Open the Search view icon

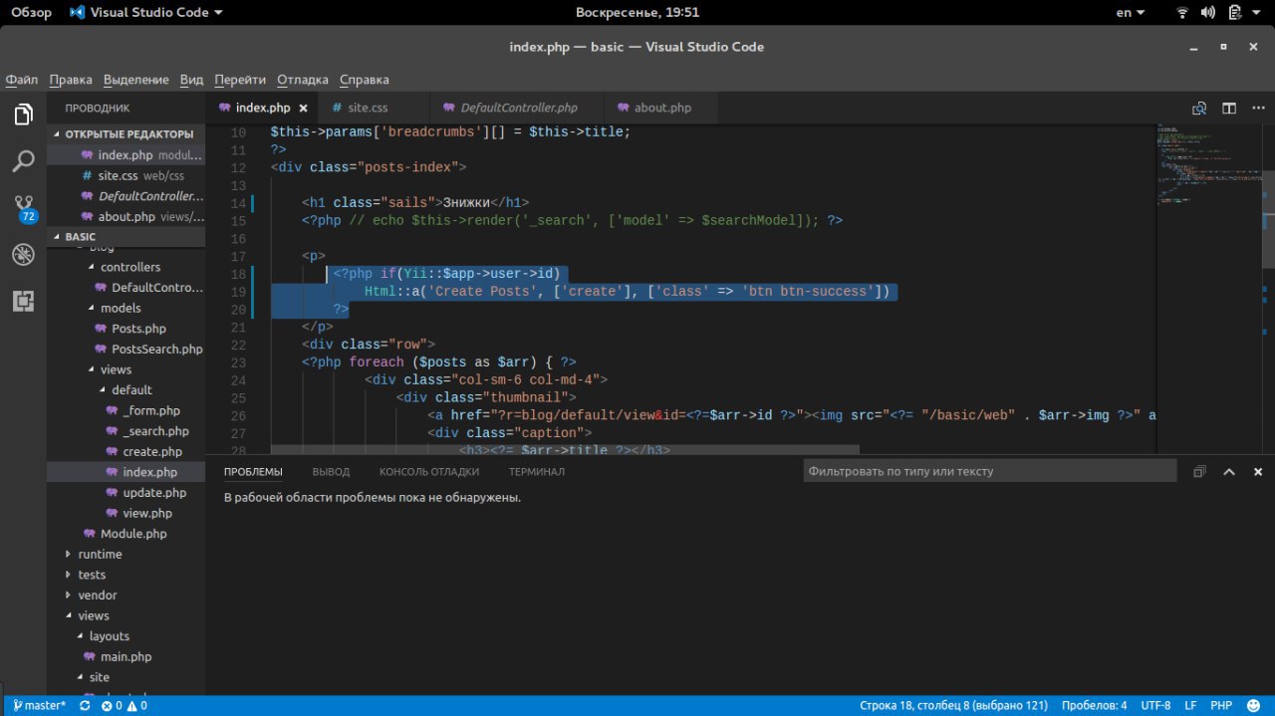coord(23,161)
